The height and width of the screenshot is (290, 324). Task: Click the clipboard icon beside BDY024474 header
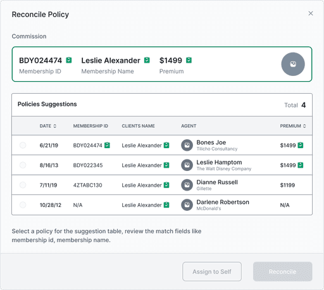click(69, 60)
